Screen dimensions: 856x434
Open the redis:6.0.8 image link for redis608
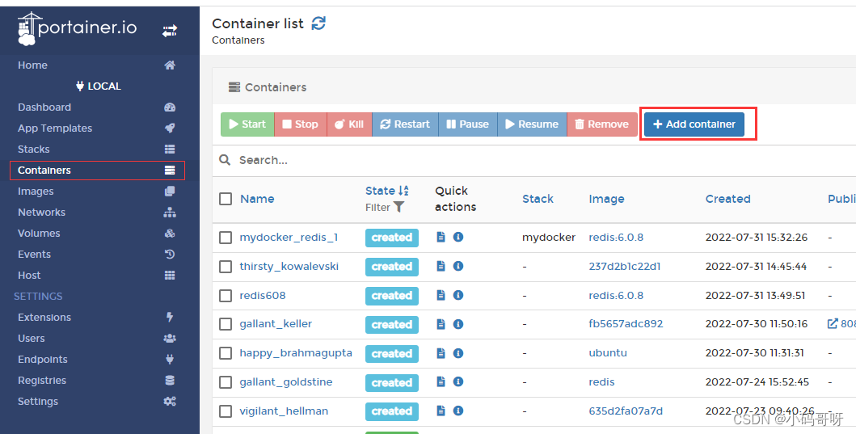click(616, 296)
